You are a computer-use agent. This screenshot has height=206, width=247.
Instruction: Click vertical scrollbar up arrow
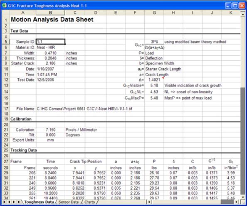point(243,14)
